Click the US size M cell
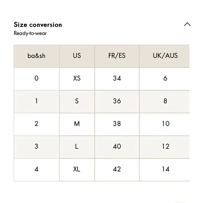The height and width of the screenshot is (203, 203). click(77, 124)
